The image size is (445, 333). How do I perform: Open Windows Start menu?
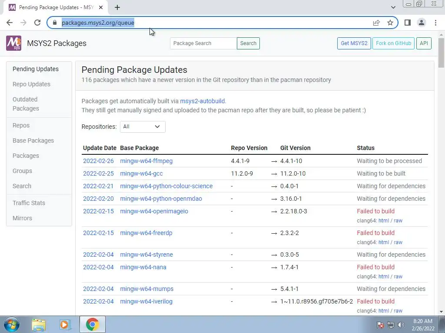pyautogui.click(x=11, y=324)
